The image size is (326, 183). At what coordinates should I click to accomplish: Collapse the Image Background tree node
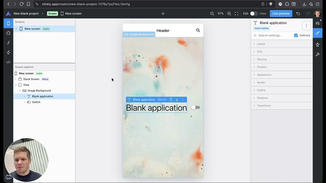point(20,90)
